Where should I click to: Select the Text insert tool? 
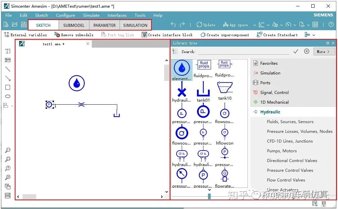click(x=8, y=51)
